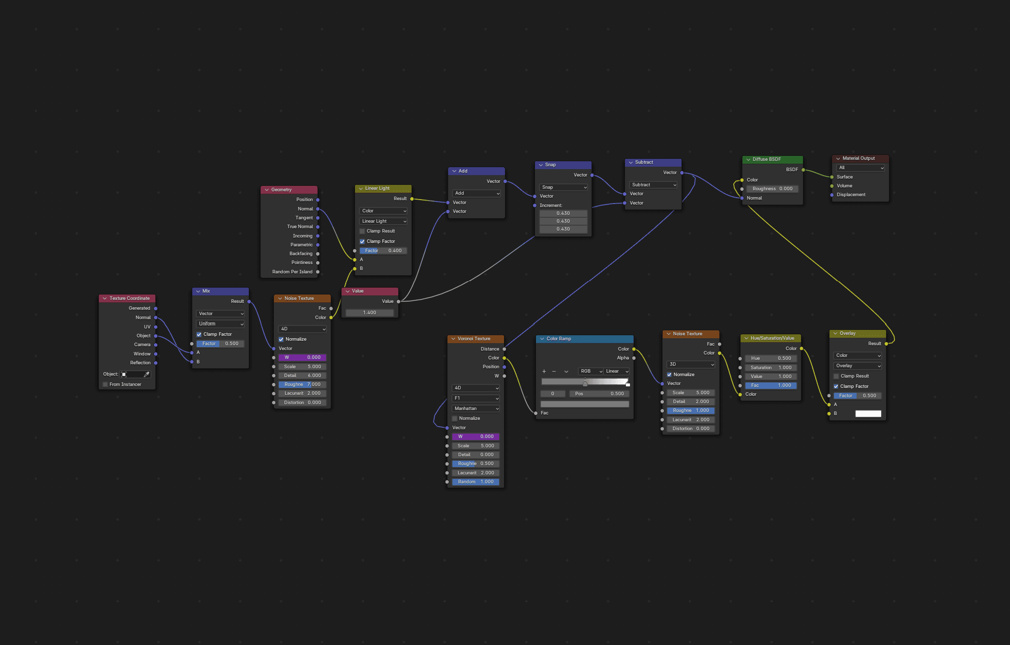
Task: Click the Geometry node title bar
Action: coord(290,190)
